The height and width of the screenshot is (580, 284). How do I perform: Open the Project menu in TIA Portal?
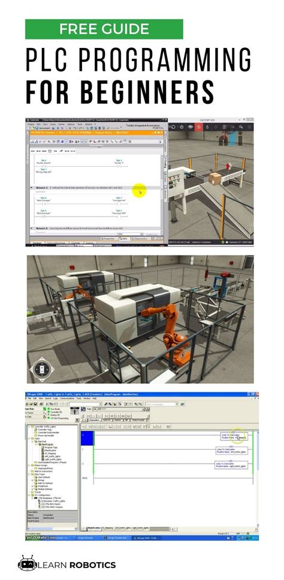coord(31,124)
